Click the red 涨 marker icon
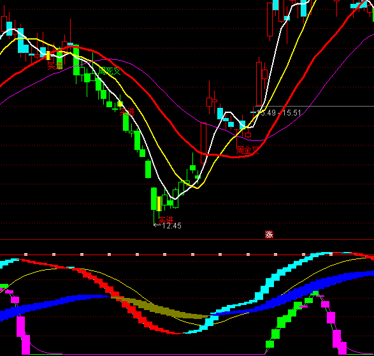Screen dimensions: 374x356 (269, 235)
